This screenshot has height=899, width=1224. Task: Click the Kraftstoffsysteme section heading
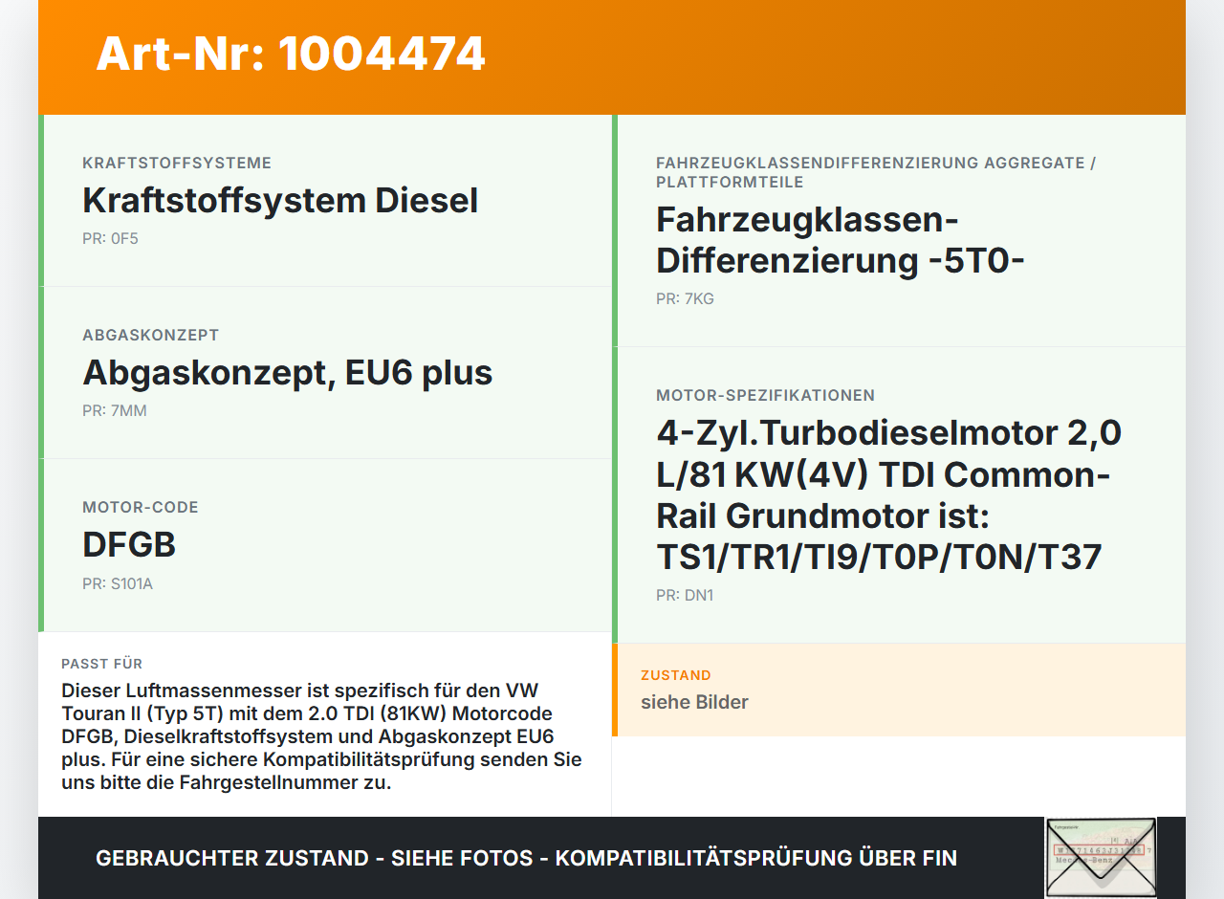click(x=177, y=163)
